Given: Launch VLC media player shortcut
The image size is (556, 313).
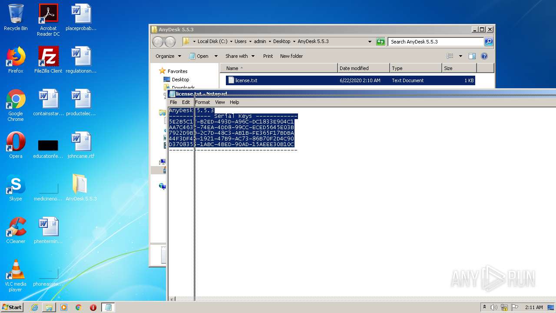Looking at the screenshot, I should 16,276.
